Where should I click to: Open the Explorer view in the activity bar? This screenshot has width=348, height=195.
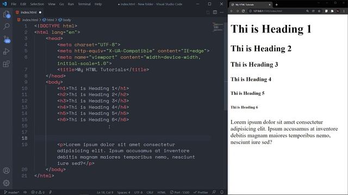tap(7, 15)
